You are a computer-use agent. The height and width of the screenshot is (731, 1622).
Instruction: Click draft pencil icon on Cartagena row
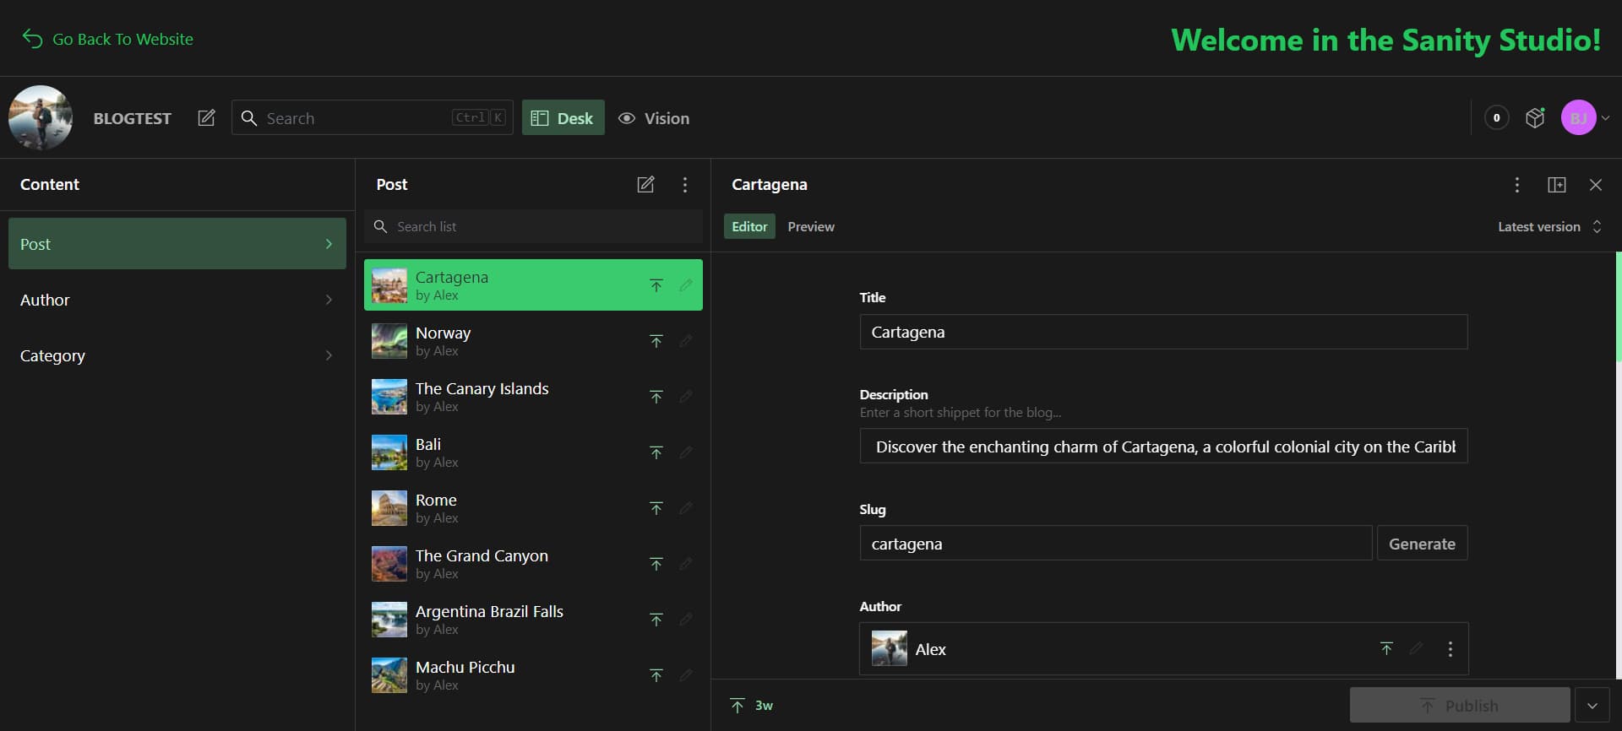686,285
